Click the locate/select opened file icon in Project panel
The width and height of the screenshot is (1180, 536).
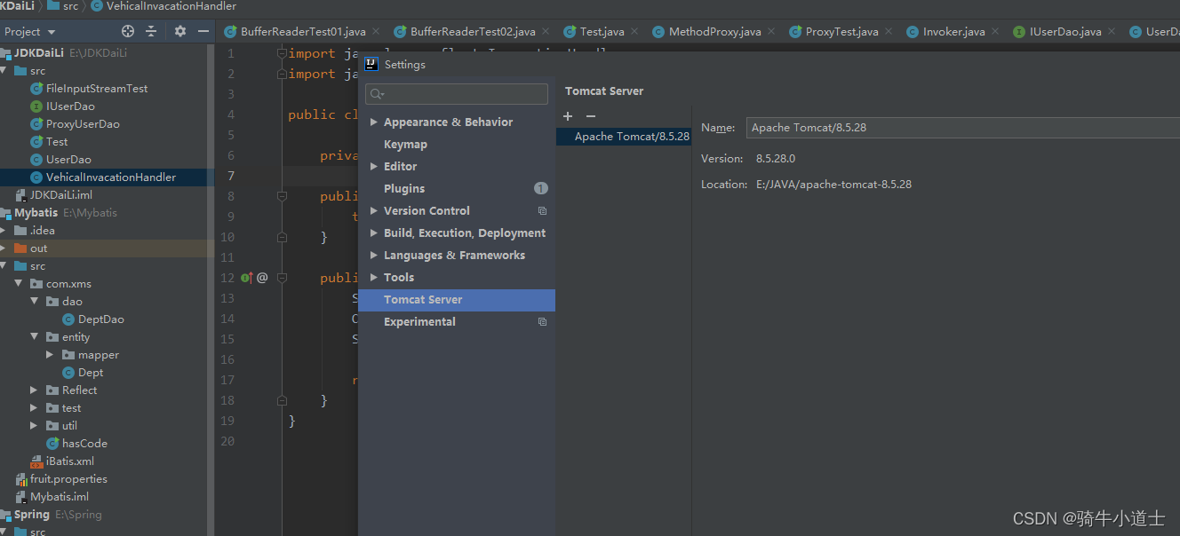[x=128, y=31]
